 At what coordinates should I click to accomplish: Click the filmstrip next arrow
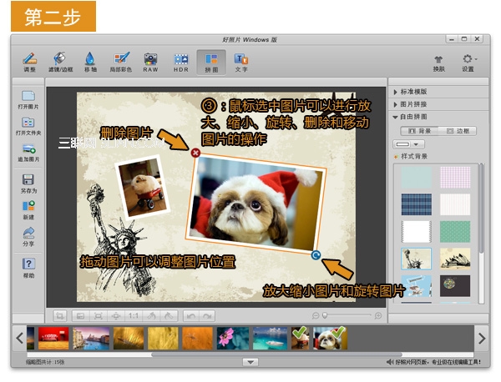click(x=482, y=338)
